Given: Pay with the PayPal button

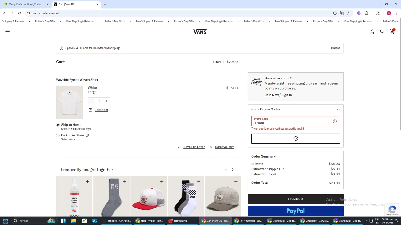Looking at the screenshot, I should coord(295,211).
